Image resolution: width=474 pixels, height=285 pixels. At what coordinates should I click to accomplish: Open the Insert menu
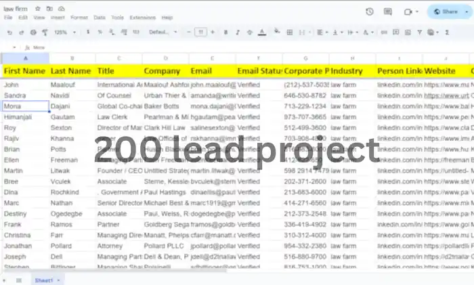(58, 18)
